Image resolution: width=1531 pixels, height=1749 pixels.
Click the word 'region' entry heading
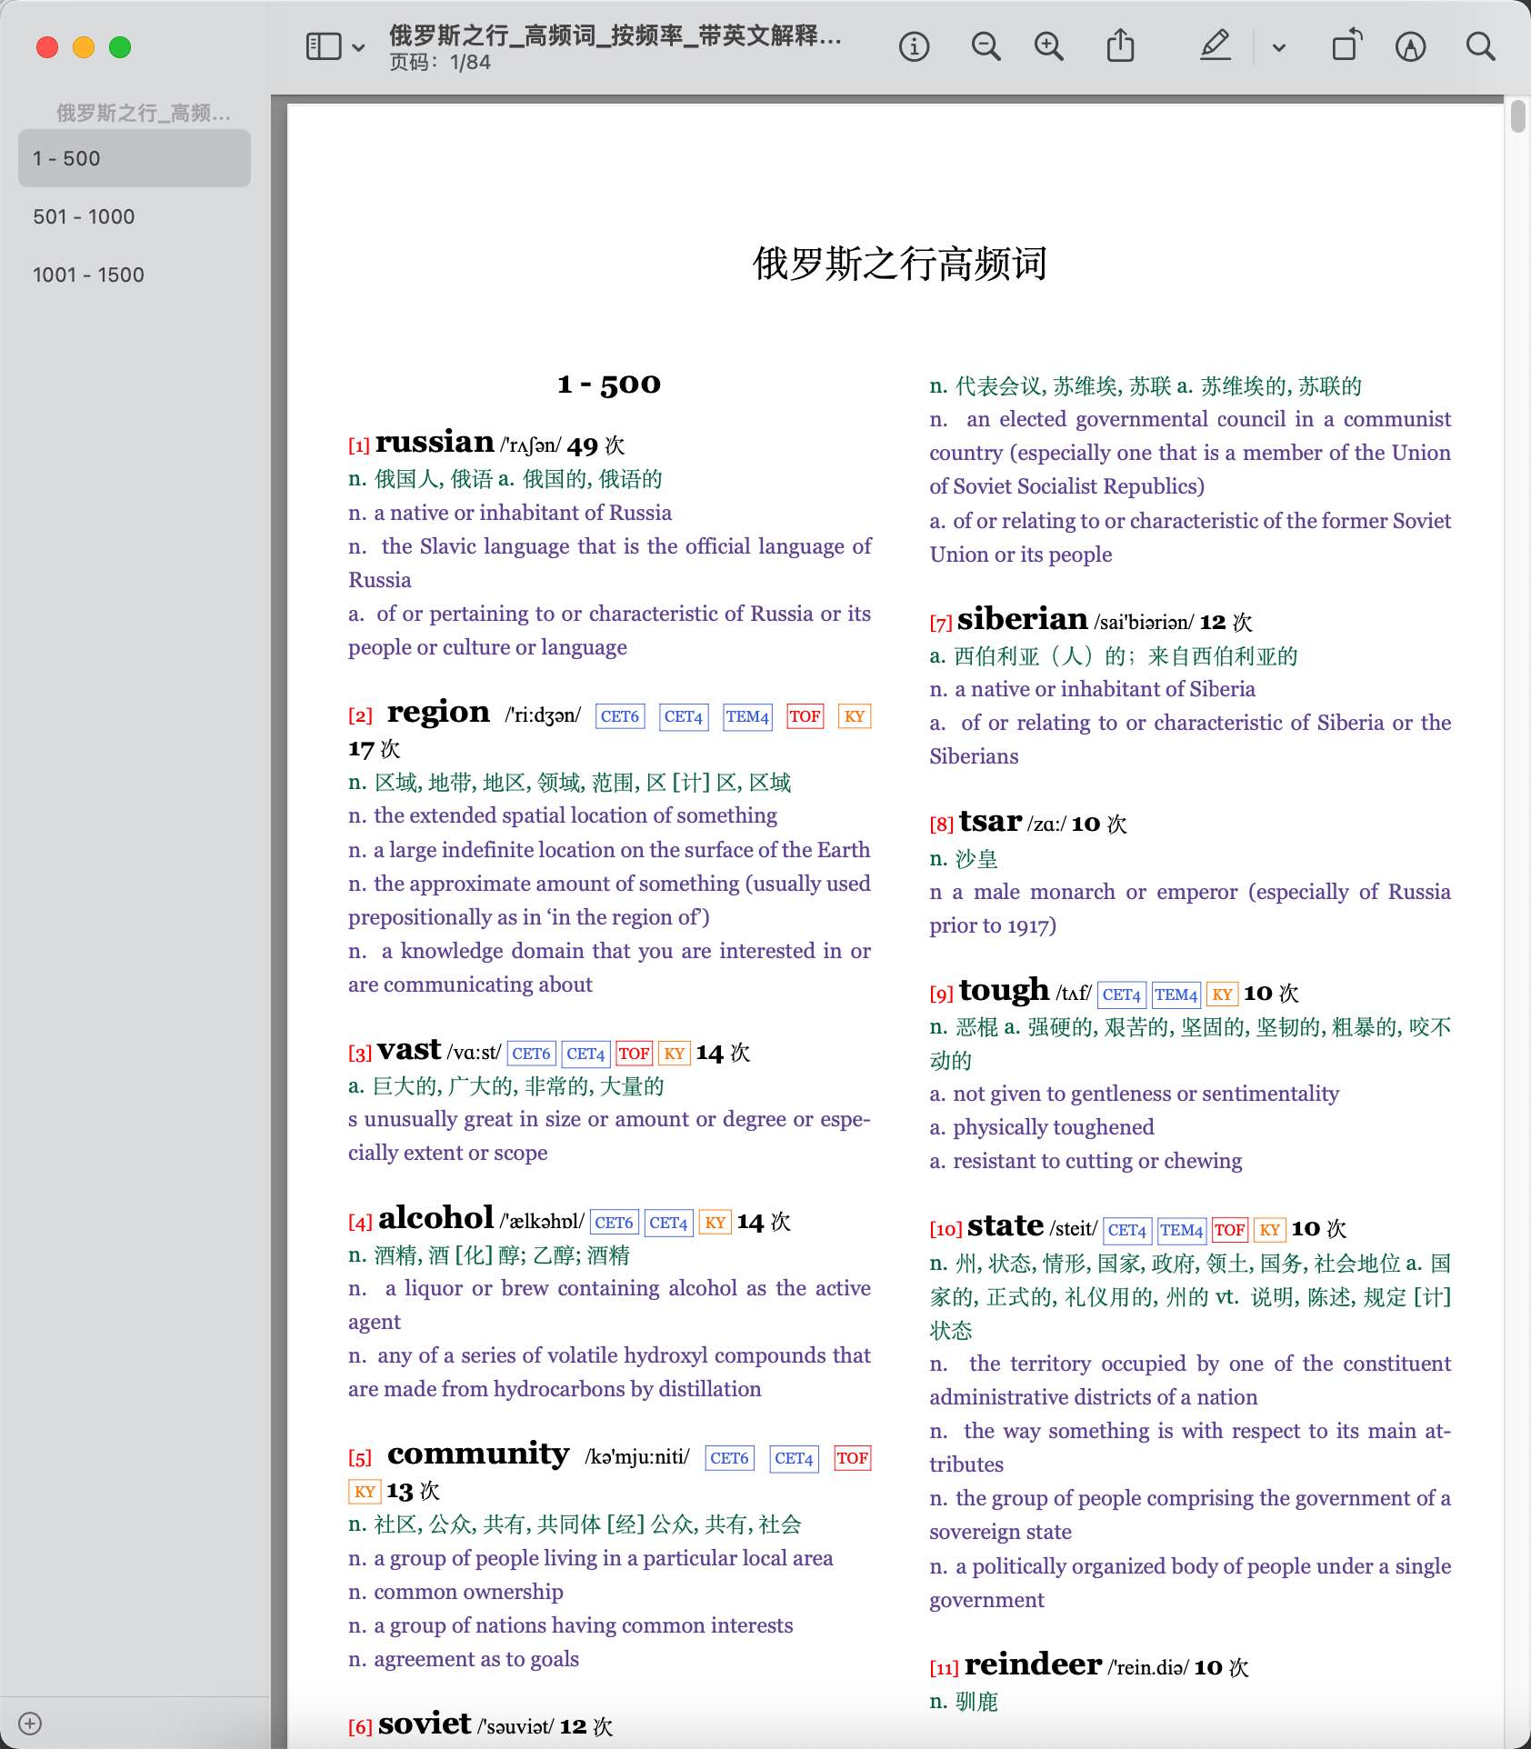tap(437, 712)
